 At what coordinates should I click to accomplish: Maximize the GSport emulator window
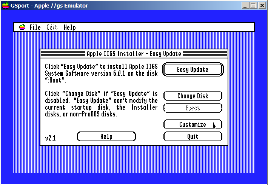tap(253, 6)
